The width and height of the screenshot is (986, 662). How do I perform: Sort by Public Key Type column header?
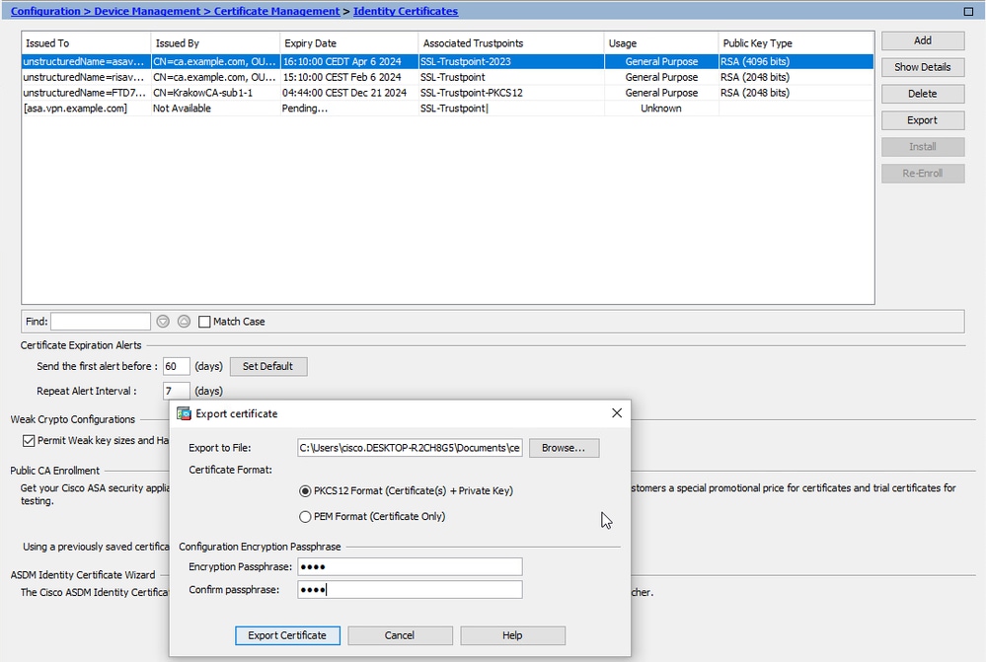[796, 43]
